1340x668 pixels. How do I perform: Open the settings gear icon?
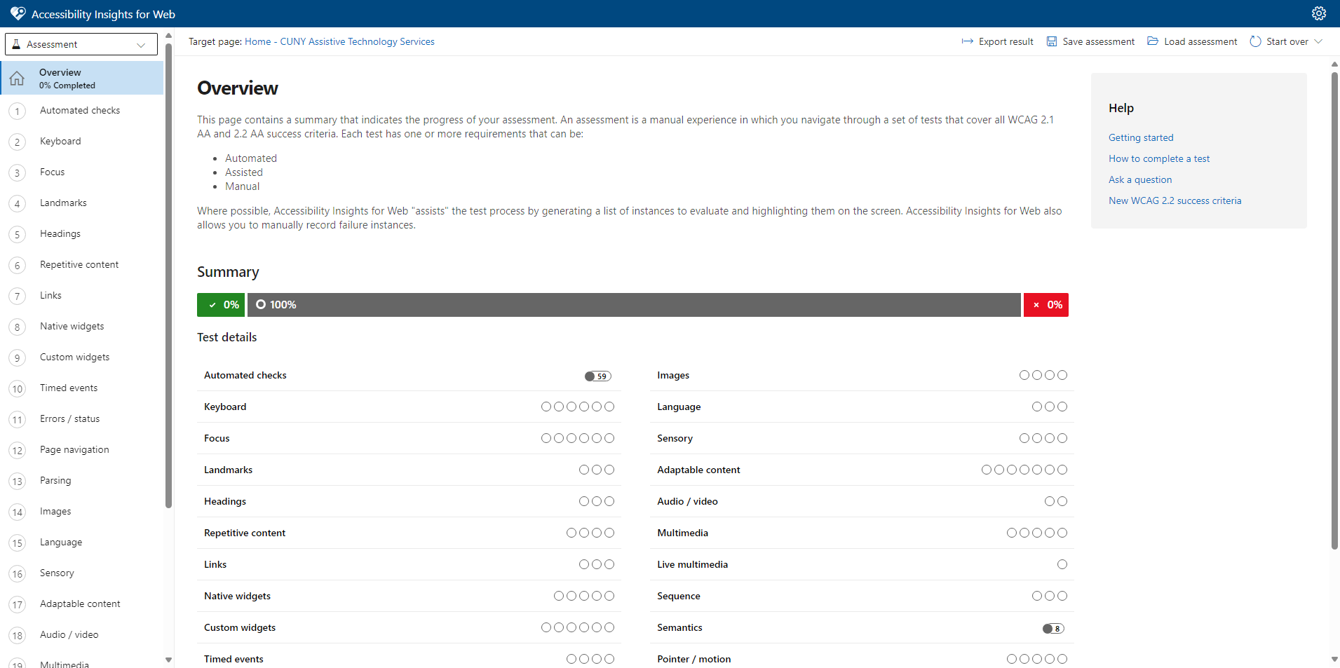[1318, 13]
